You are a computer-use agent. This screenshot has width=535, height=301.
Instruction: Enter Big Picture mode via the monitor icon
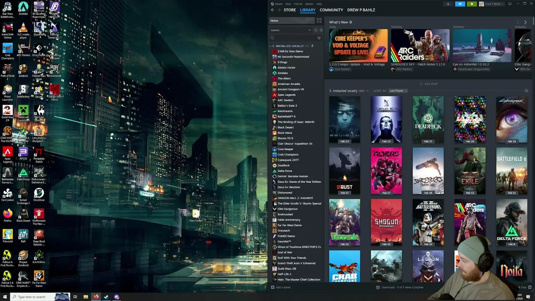[x=510, y=4]
